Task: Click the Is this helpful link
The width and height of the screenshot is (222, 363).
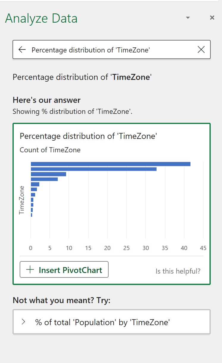Action: pyautogui.click(x=178, y=271)
